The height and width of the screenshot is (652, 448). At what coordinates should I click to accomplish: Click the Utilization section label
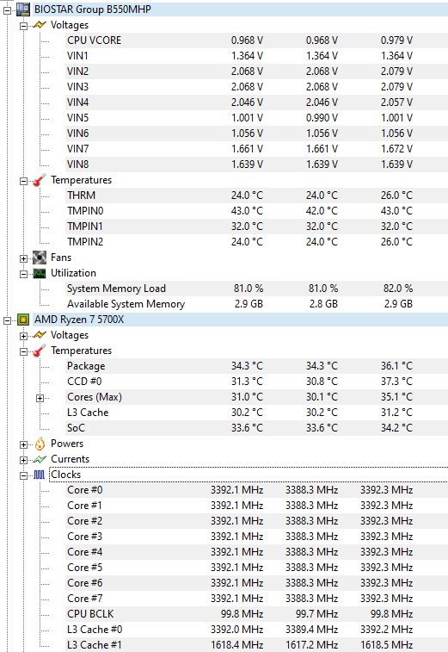73,273
